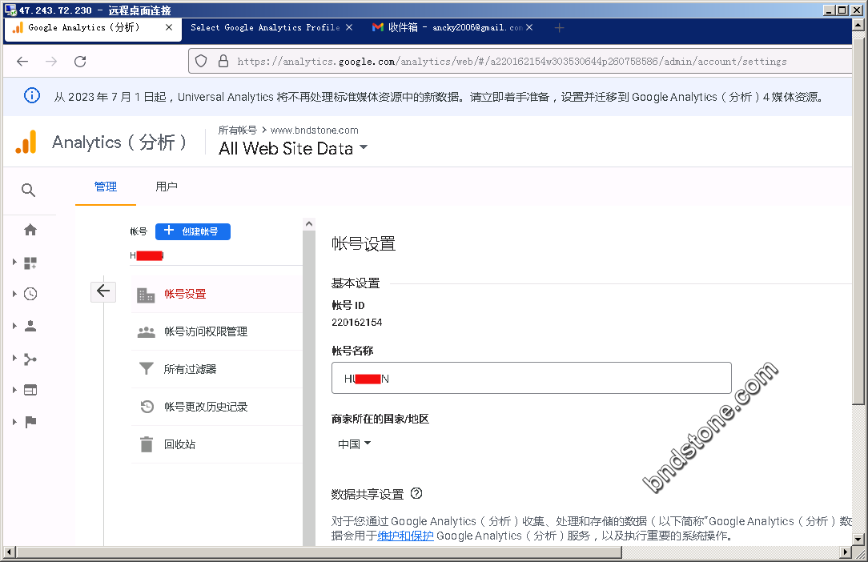Open the Customization dashboard icon
Viewport: 868px width, 562px height.
pos(30,263)
